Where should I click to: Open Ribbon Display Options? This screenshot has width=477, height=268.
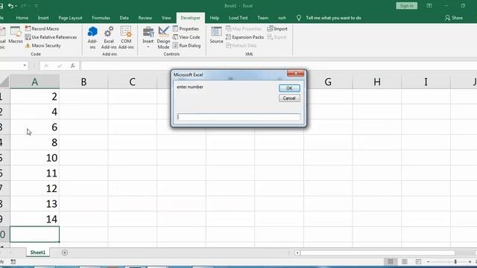tap(429, 6)
